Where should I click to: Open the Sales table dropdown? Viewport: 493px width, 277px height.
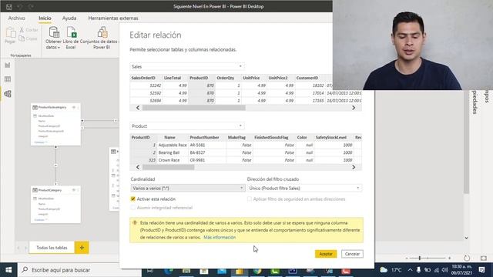pos(187,66)
